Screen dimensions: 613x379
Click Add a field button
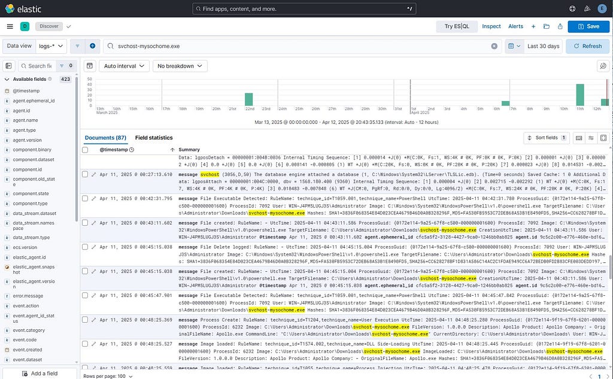coord(40,374)
